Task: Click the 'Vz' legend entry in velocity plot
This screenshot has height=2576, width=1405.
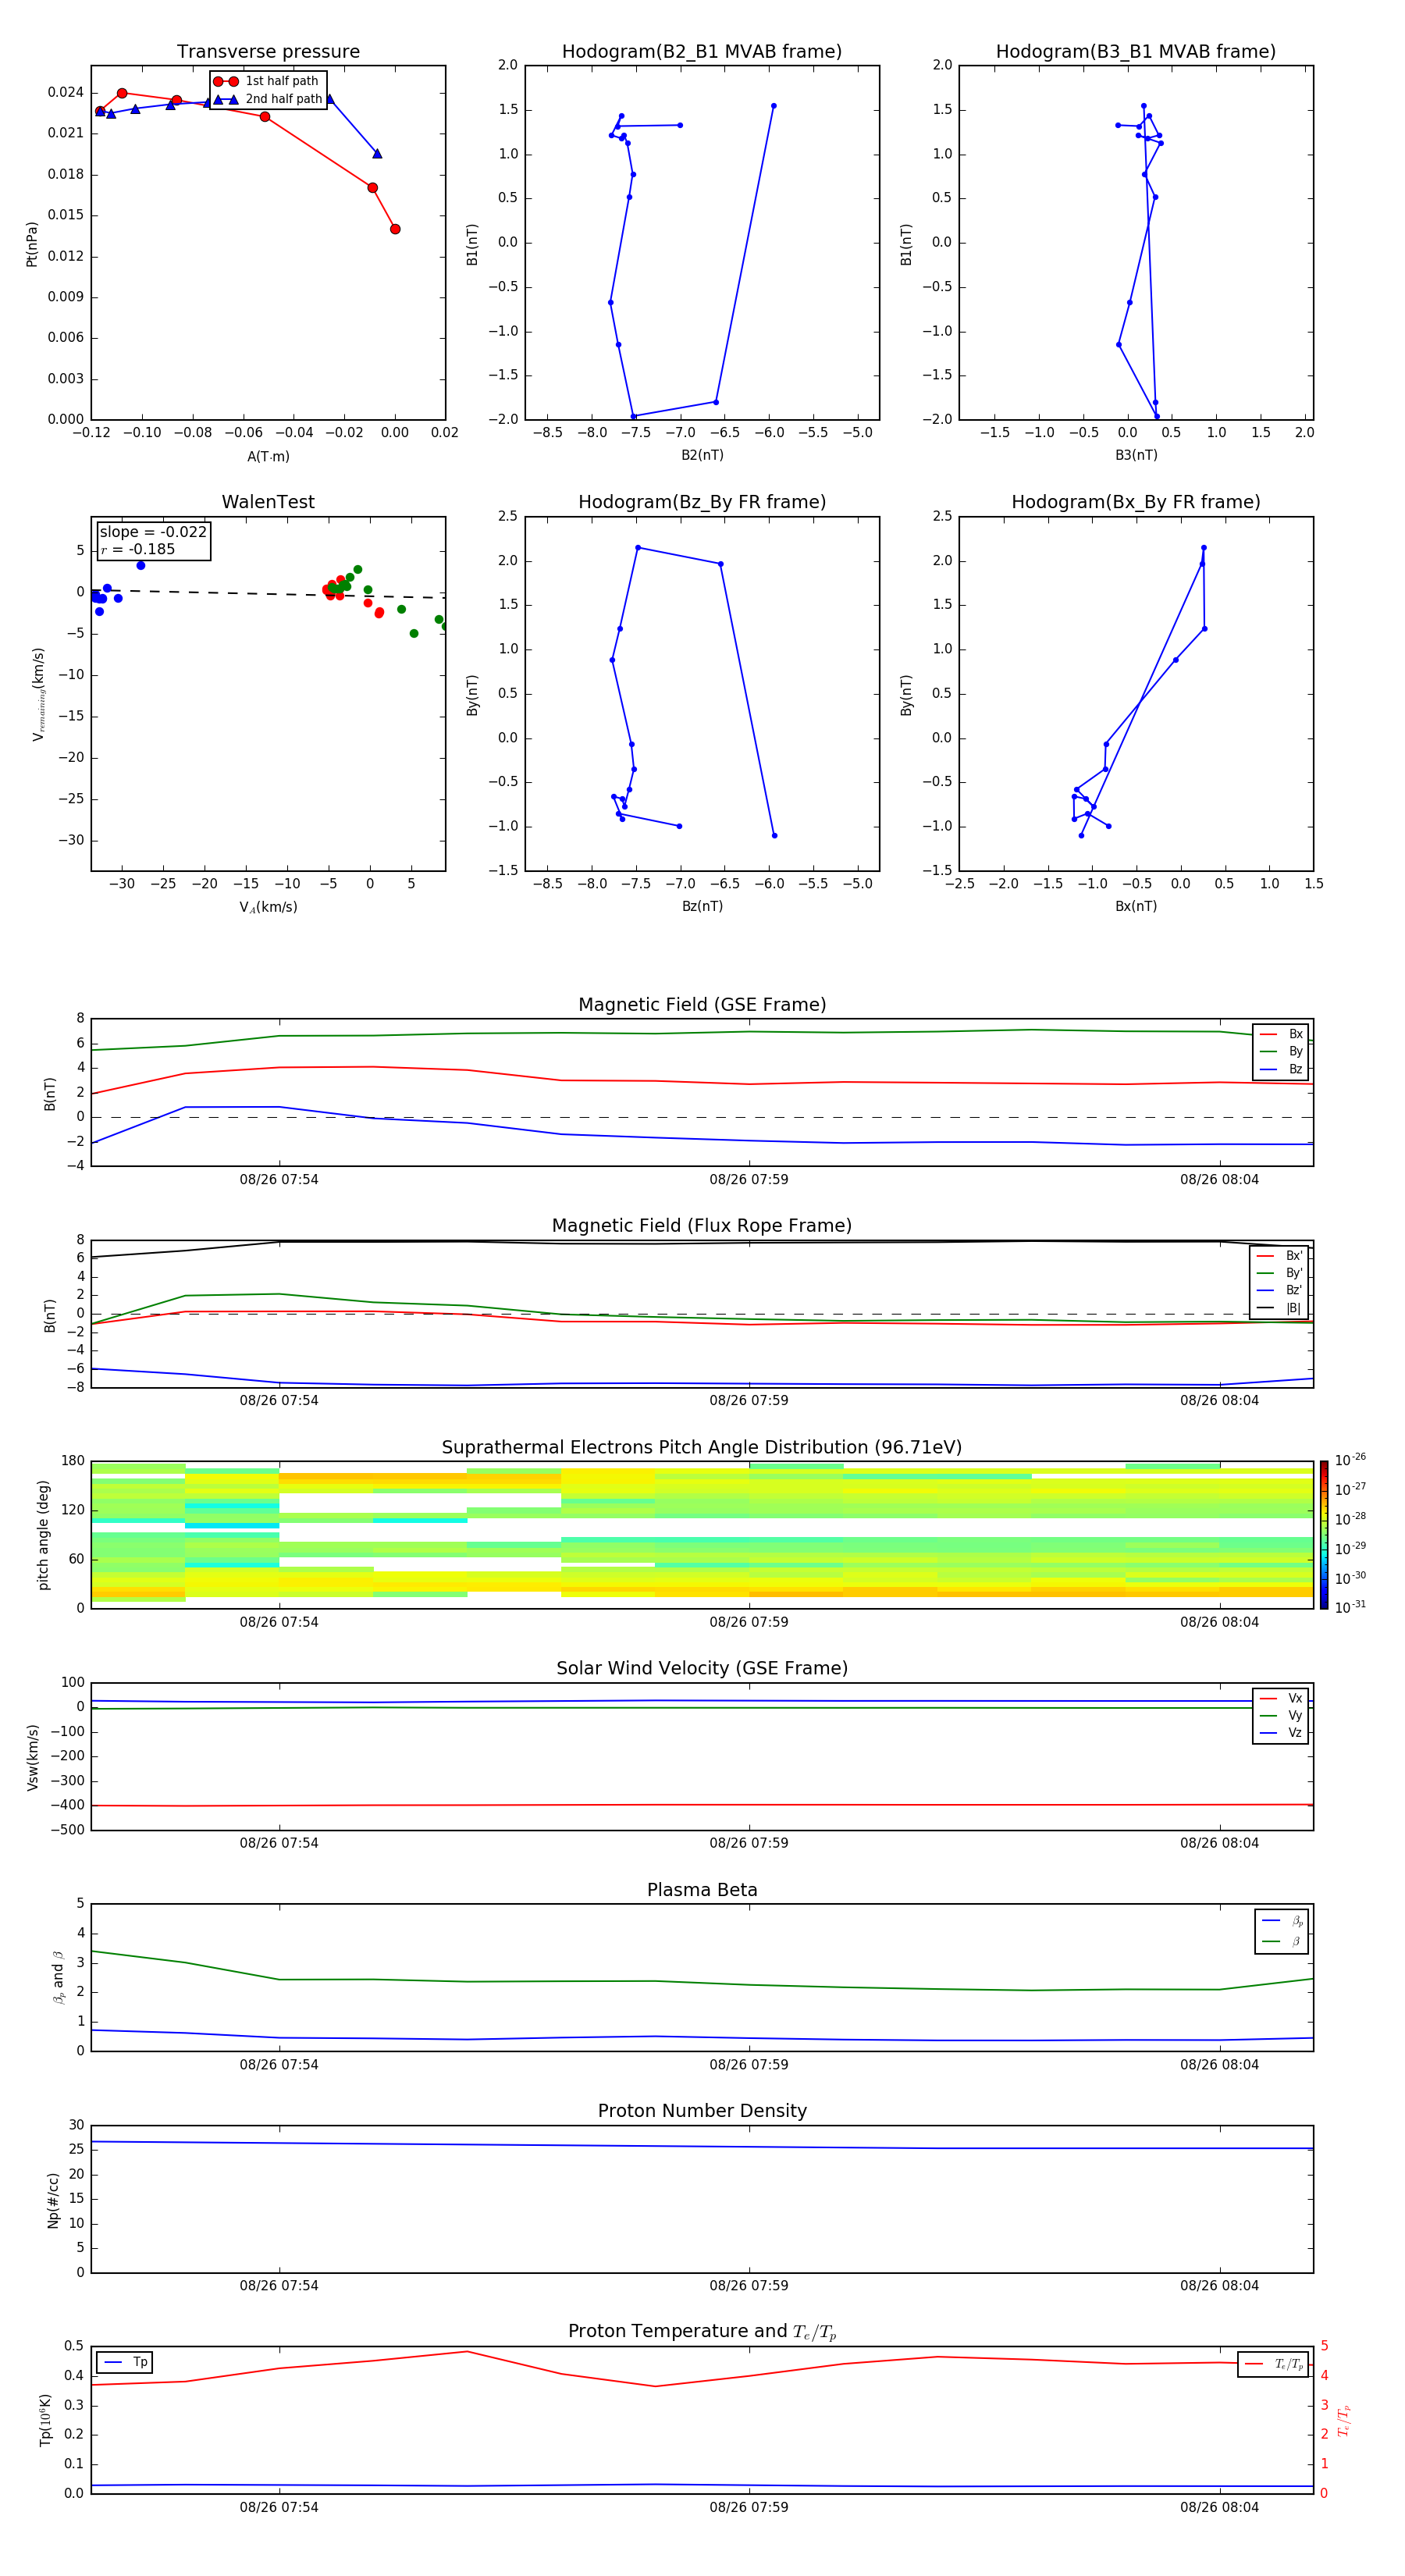Action: click(x=1281, y=1733)
